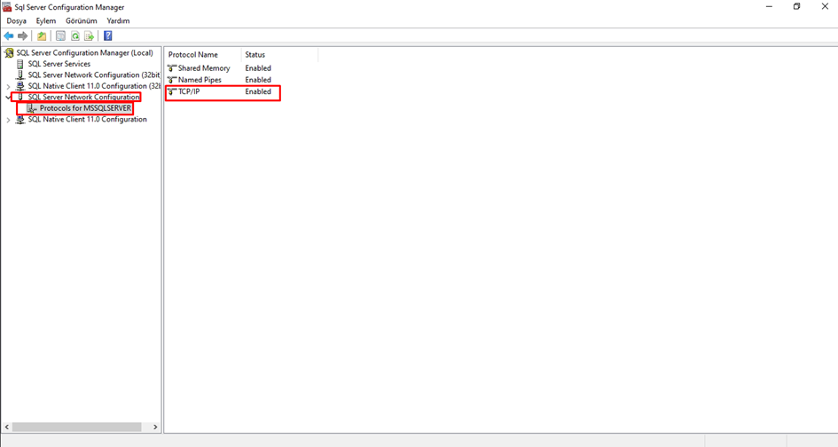Open the Görünüm menu
Image resolution: width=838 pixels, height=447 pixels.
click(82, 21)
